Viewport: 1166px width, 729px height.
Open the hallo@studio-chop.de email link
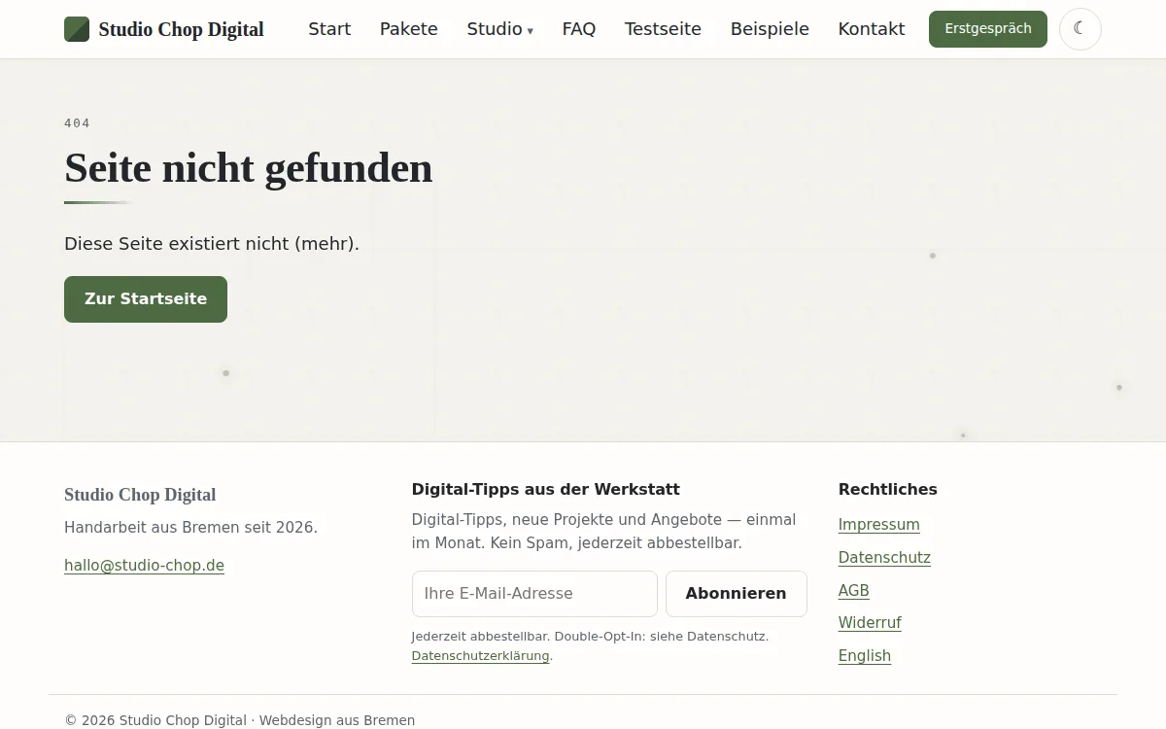click(x=144, y=566)
